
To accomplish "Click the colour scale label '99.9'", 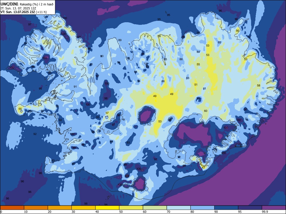I will [265, 212].
